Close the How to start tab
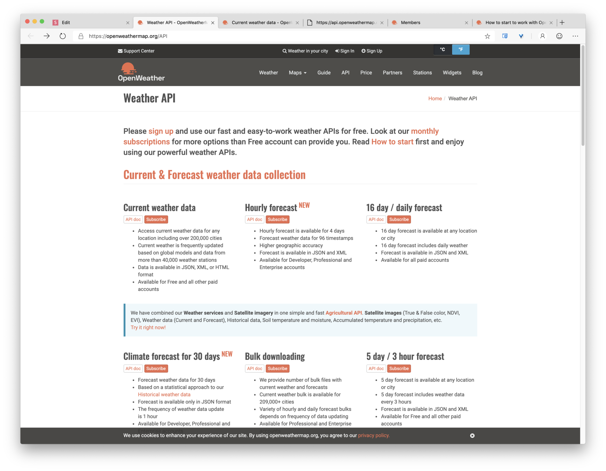 (551, 23)
